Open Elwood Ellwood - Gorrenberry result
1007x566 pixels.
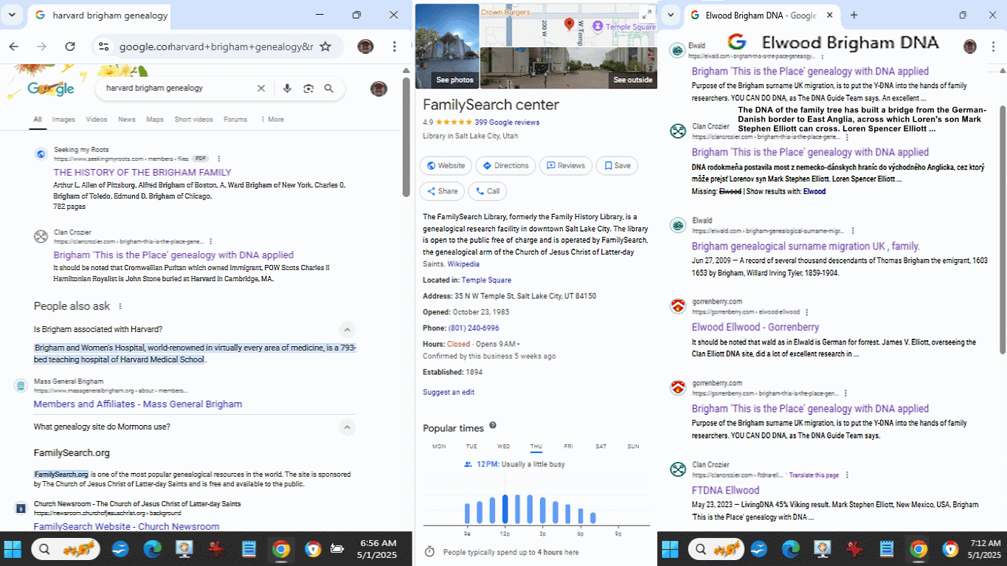click(x=755, y=327)
